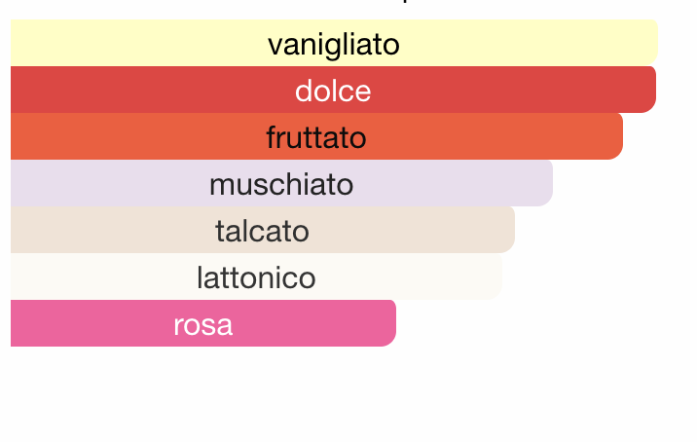This screenshot has width=697, height=442.
Task: Click the vanigliato accord bar
Action: pos(334,43)
